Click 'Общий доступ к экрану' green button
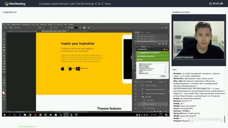Screen dimensions: 228x128 [x=152, y=53]
